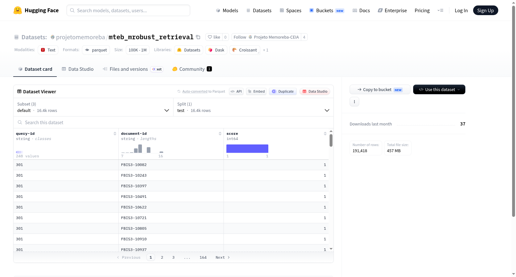Image resolution: width=516 pixels, height=277 pixels.
Task: Click the 100K - 1M size tag
Action: (x=137, y=50)
